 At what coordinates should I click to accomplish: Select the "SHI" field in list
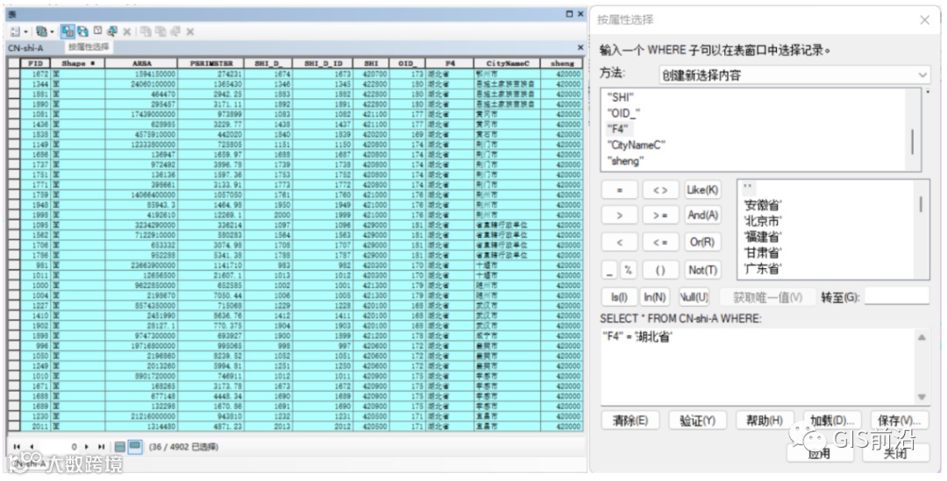coord(620,97)
